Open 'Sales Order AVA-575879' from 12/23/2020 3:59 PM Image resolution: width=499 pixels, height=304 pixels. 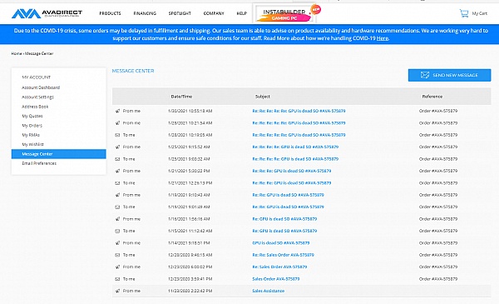pos(275,279)
